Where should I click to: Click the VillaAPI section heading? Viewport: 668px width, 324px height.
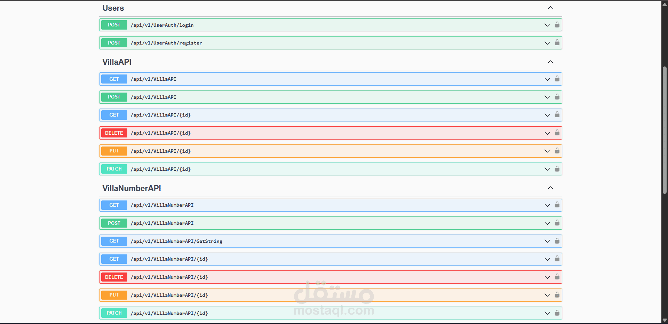tap(117, 62)
